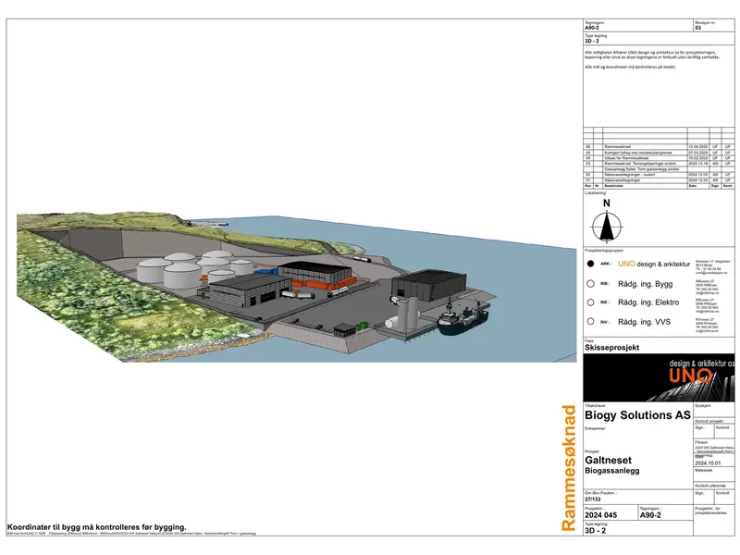This screenshot has height=555, width=740.
Task: Click the north arrow compass symbol
Action: coord(607,227)
